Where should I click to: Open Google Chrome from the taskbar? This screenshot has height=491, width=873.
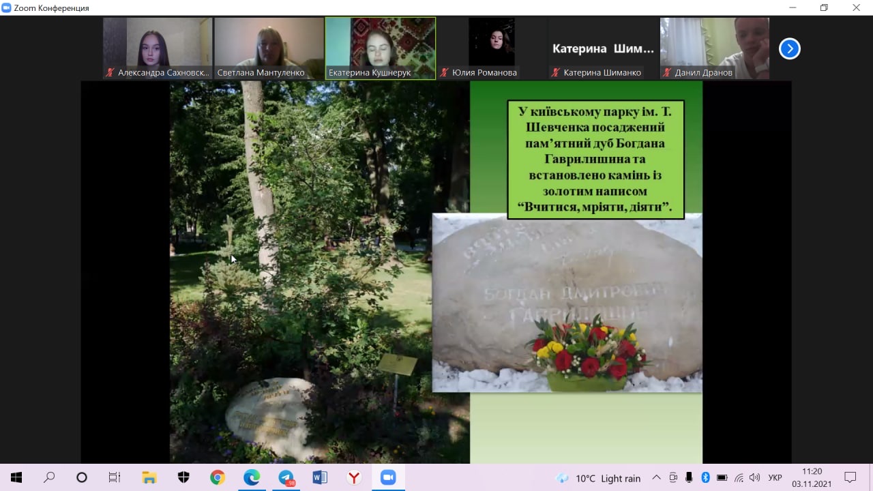pyautogui.click(x=218, y=477)
